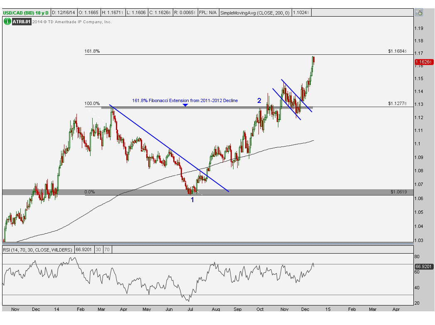Click the blue triangle marker under the Fibonacci annotation
Image resolution: width=435 pixels, height=325 pixels.
[x=185, y=105]
